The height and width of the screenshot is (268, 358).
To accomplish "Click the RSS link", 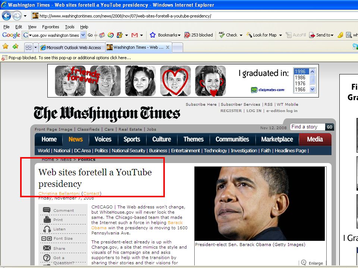I will [268, 104].
